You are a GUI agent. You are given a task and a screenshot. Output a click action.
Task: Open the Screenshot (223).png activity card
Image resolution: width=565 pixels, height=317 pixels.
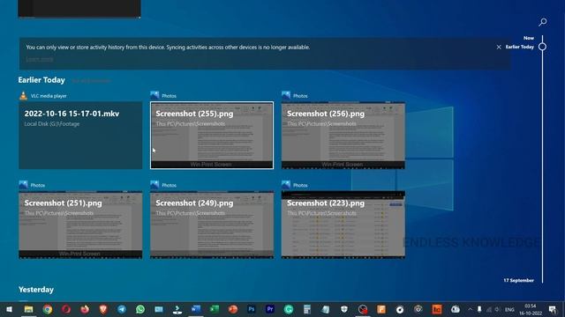pos(343,225)
